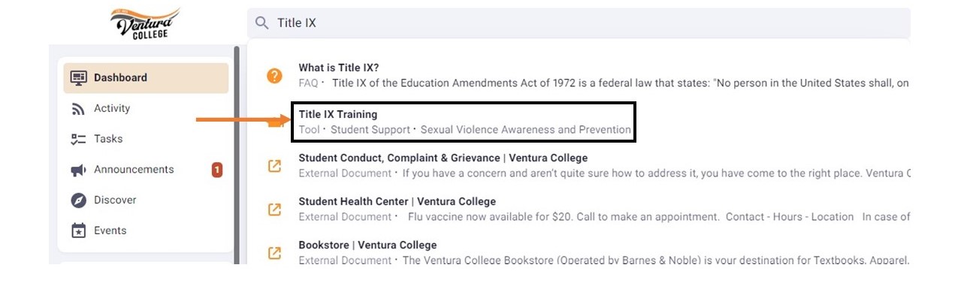Click the Tasks checklist icon
Image resolution: width=958 pixels, height=289 pixels.
(x=78, y=139)
